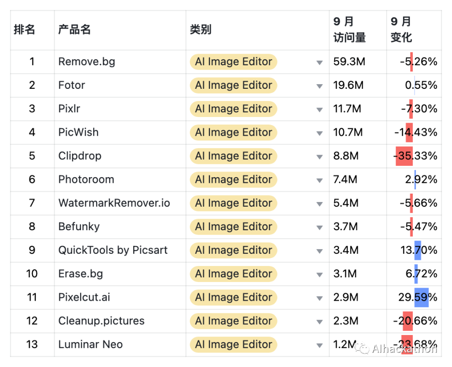Click the AI Image Editor tag for Photoroom
Screen dimensions: 452x367
234,180
